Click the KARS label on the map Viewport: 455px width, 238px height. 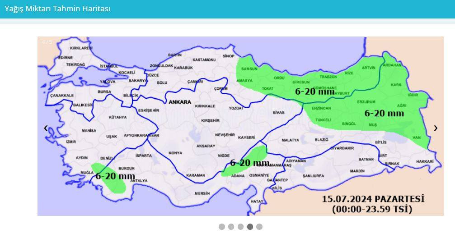(396, 85)
